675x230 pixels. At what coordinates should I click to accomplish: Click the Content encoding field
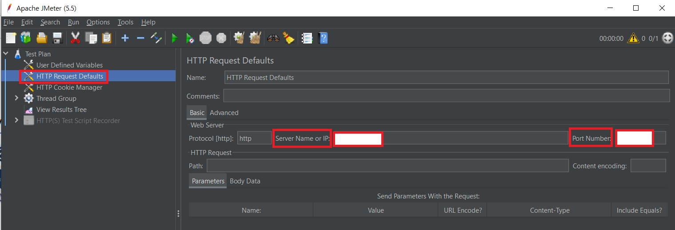tap(648, 166)
